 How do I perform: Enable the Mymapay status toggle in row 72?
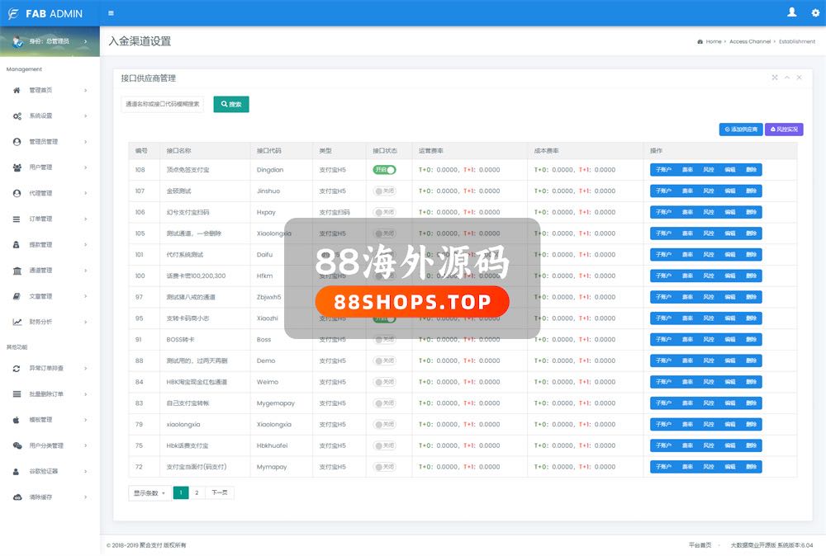[x=384, y=467]
